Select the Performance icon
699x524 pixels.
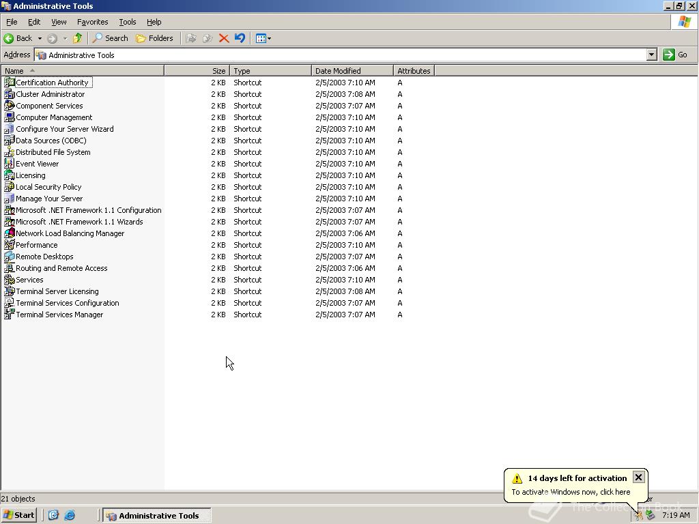pos(9,245)
